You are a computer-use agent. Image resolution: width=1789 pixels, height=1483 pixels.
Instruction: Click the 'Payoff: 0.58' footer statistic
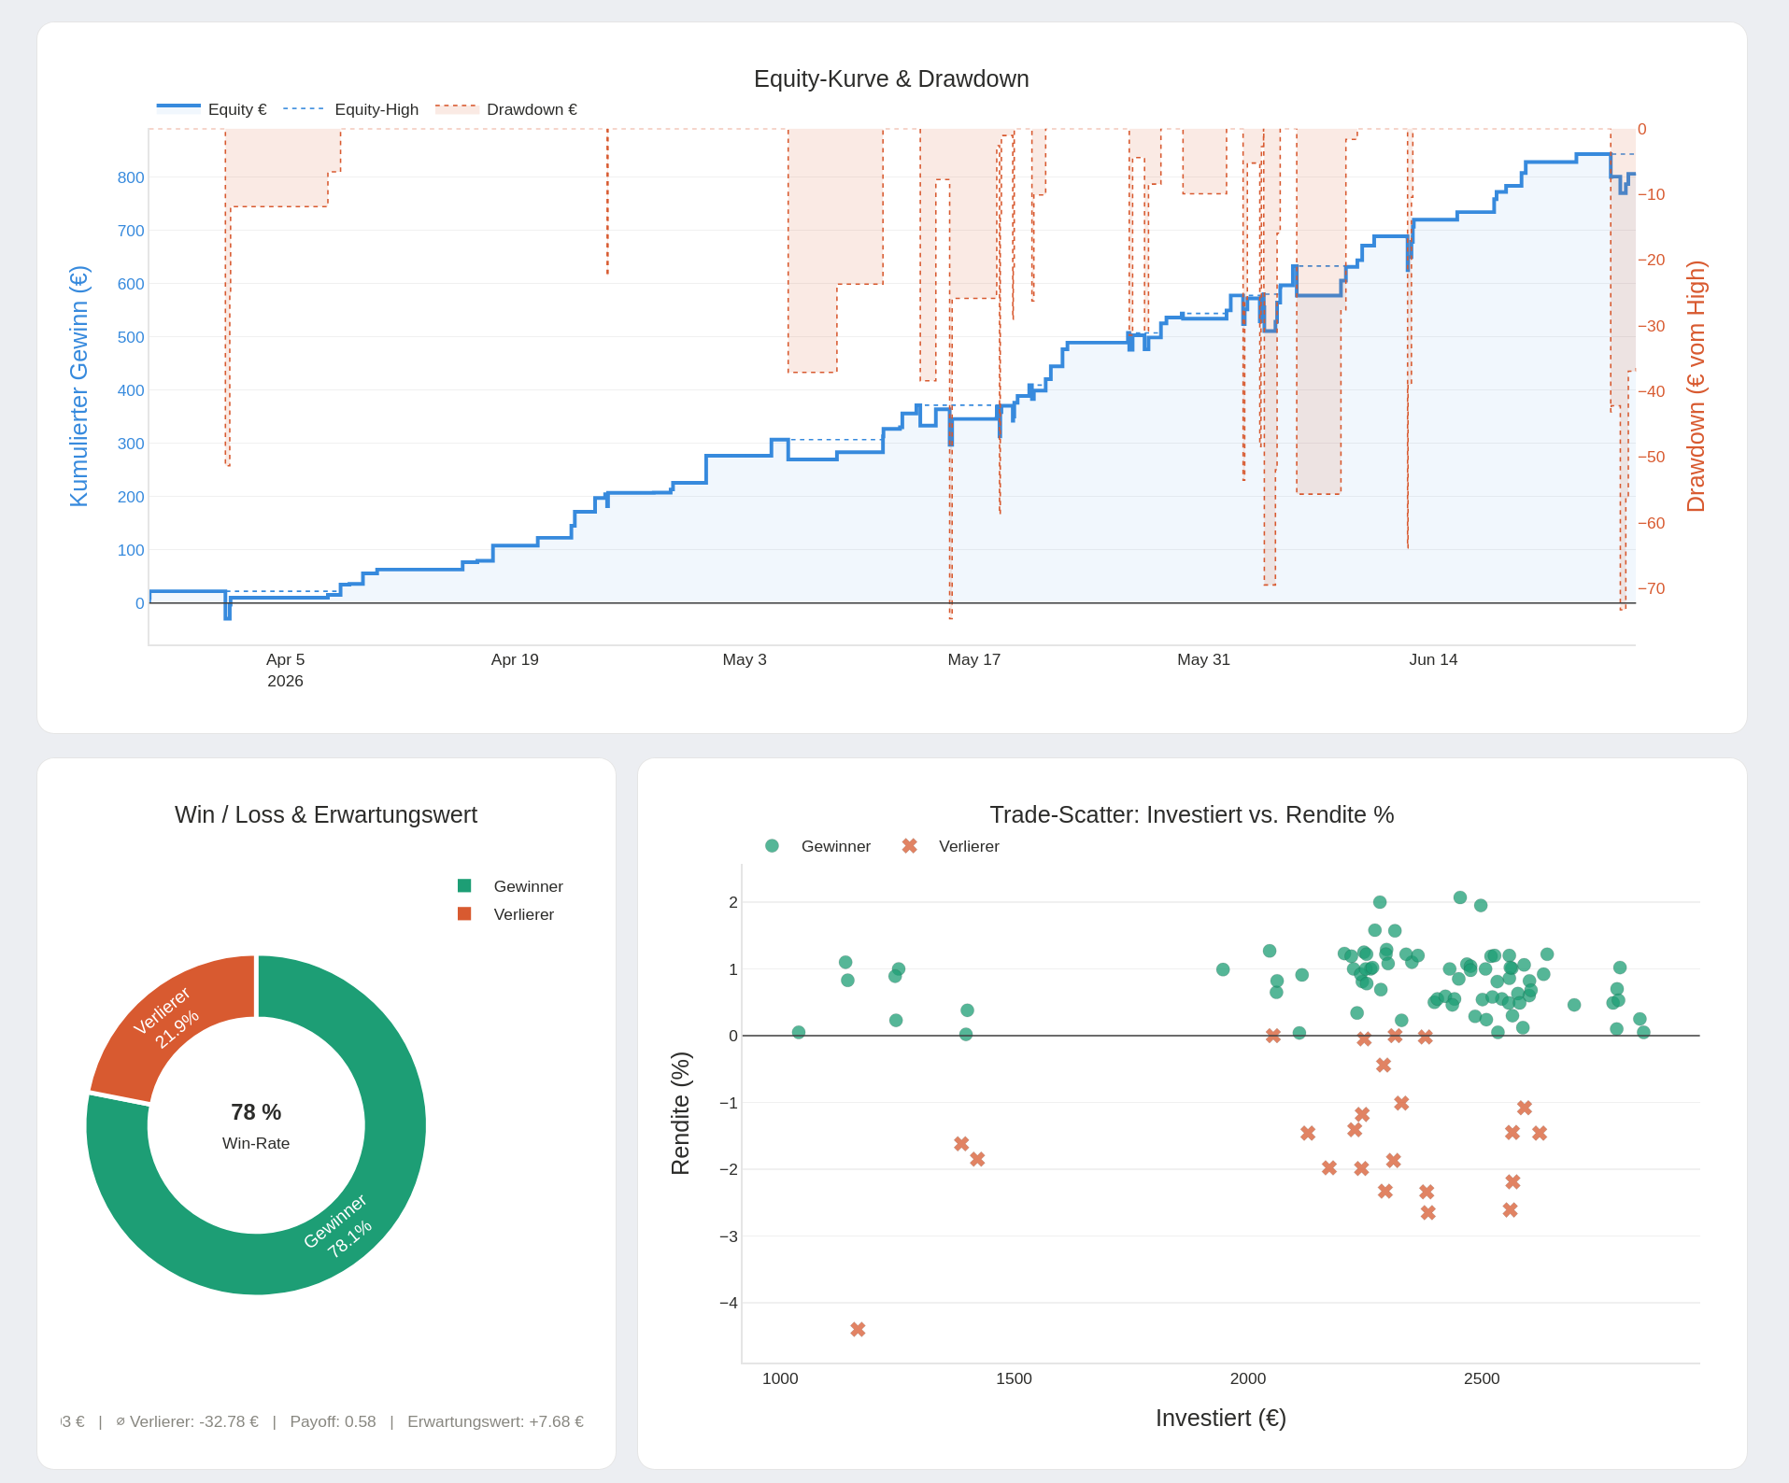tap(333, 1421)
